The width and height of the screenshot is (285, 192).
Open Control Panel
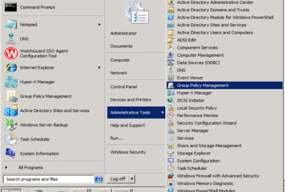(x=124, y=87)
